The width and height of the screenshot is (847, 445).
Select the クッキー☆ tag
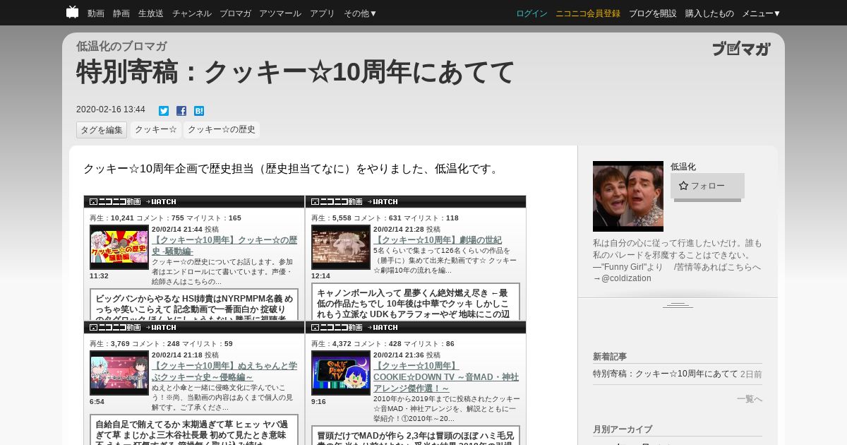(x=156, y=130)
